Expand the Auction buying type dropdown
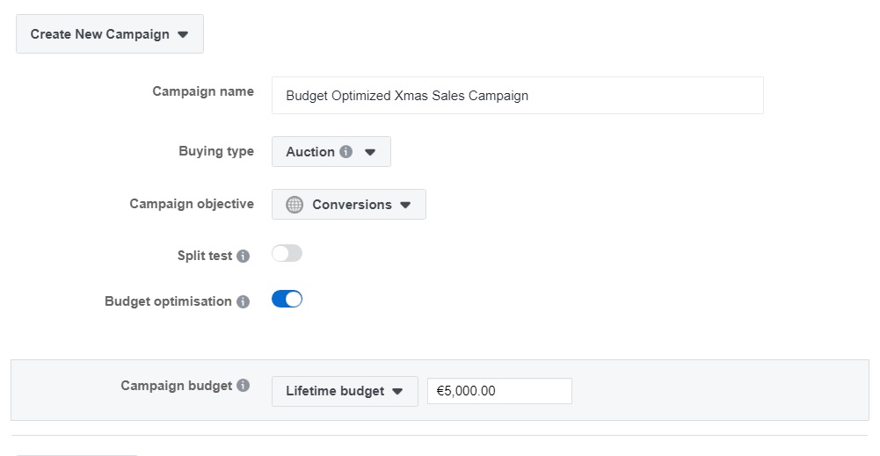The height and width of the screenshot is (456, 880). point(331,151)
